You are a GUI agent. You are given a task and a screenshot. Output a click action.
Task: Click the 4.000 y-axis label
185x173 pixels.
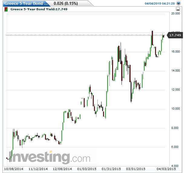(175, 166)
